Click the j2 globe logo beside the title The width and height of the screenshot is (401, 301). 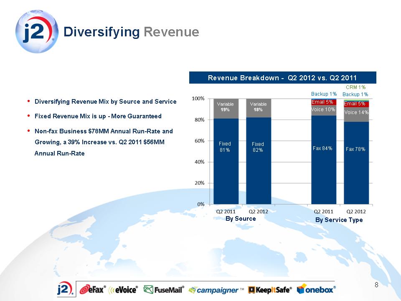[37, 31]
